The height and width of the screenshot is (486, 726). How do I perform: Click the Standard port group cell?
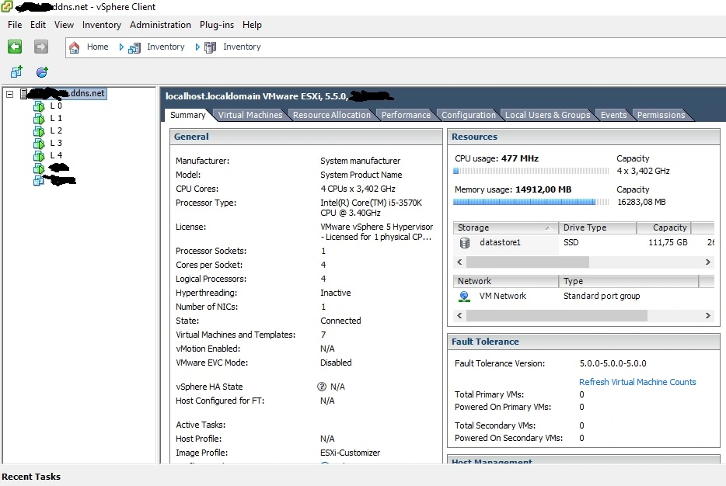[x=602, y=296]
